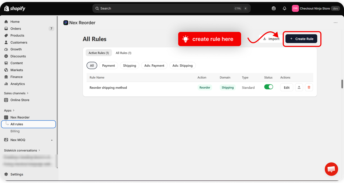Click the magnifier icon in search bar
This screenshot has width=344, height=183.
tap(97, 9)
